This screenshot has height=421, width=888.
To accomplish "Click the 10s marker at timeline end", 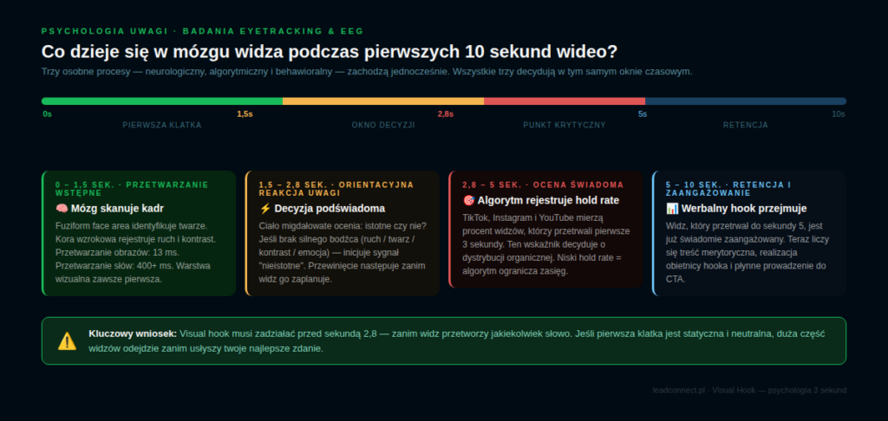I will coord(838,113).
